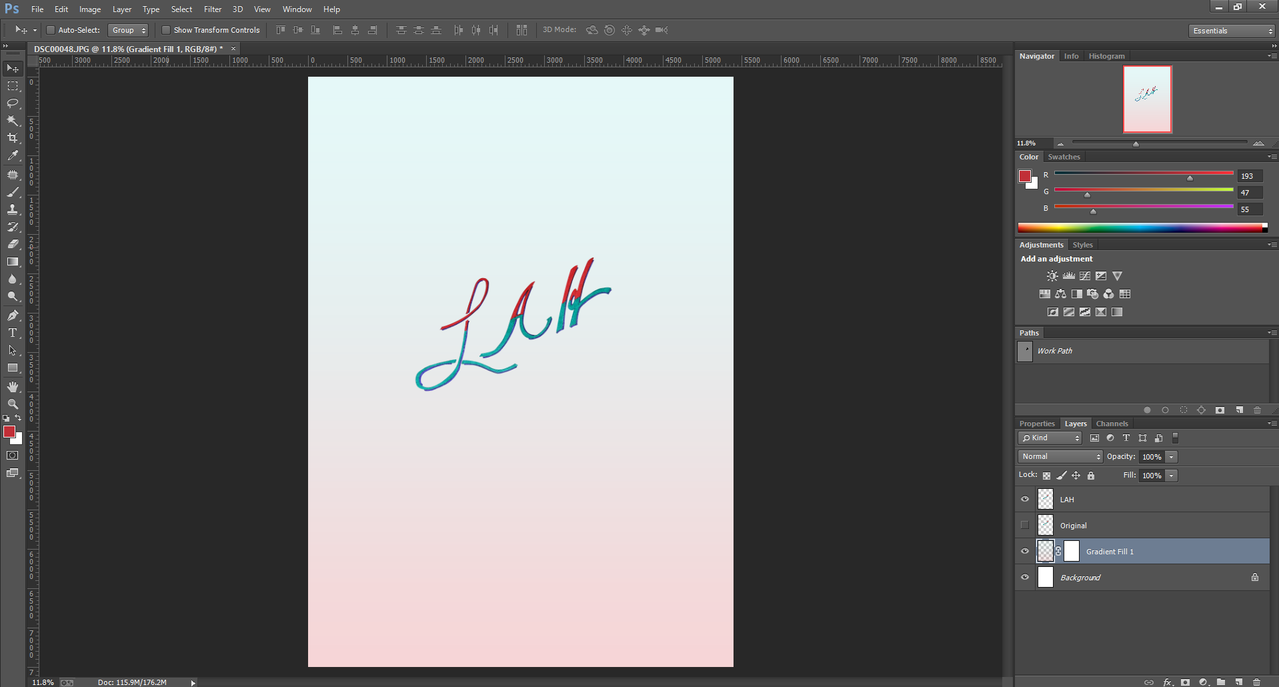Viewport: 1279px width, 687px height.
Task: Select the Move tool
Action: click(x=13, y=69)
